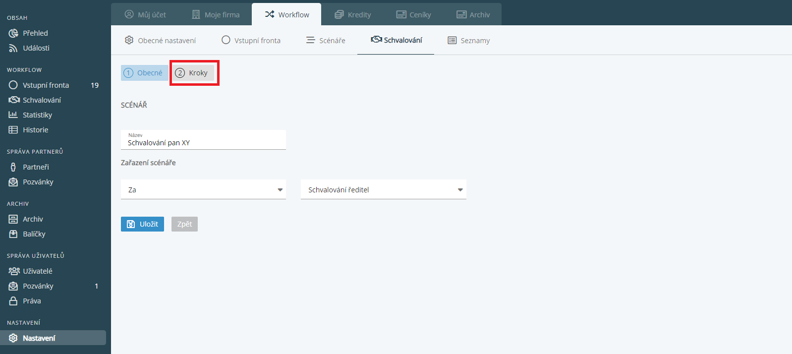This screenshot has width=792, height=354.
Task: Open Vstupní fronta in sidebar
Action: 46,85
